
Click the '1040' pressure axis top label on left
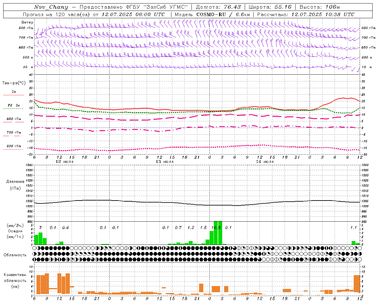[29, 165]
